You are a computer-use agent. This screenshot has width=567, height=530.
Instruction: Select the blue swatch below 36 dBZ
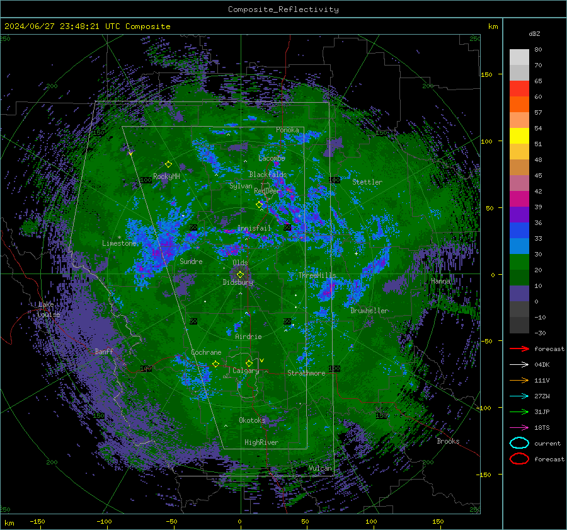[x=519, y=230]
